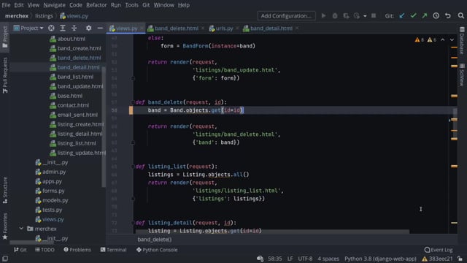Click the cursor position 58:35 in status bar

pos(274,259)
